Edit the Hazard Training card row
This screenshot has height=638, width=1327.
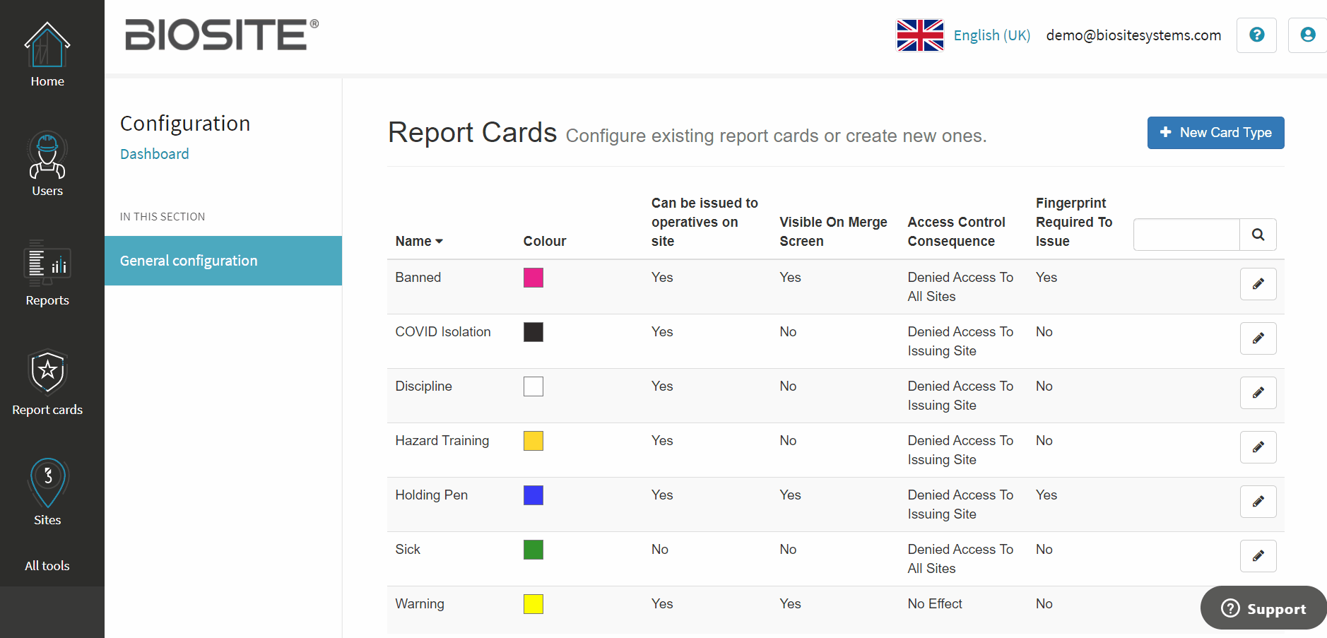tap(1258, 447)
